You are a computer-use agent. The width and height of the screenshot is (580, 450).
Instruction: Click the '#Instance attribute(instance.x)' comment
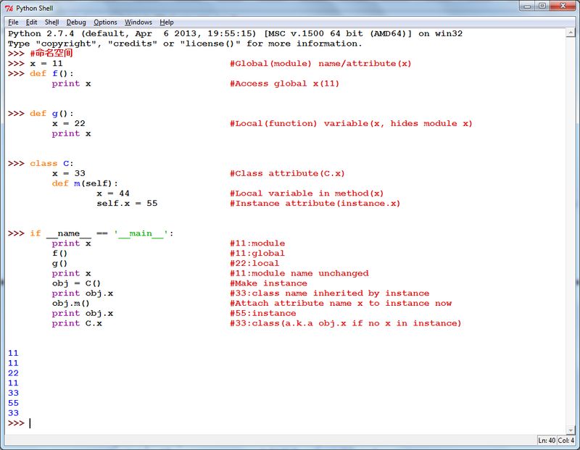[x=315, y=204]
